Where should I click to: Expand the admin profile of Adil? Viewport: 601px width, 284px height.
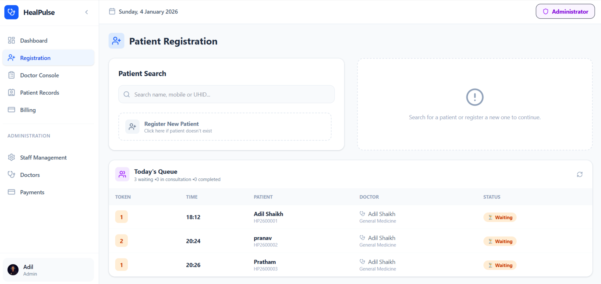point(48,270)
